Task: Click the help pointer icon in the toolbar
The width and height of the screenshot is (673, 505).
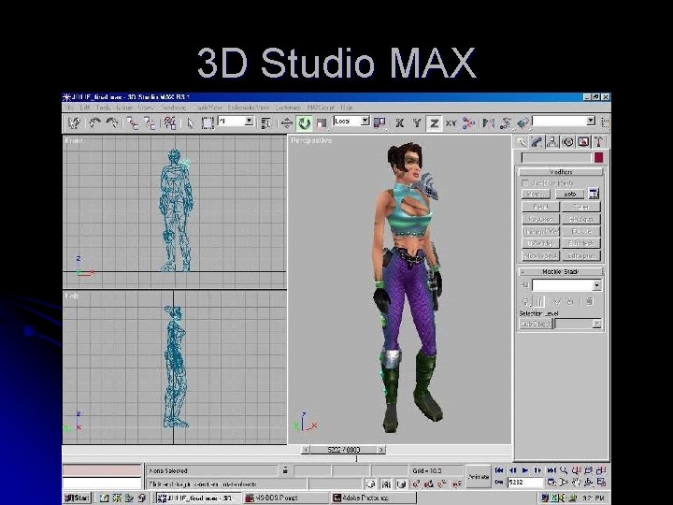Action: coord(74,123)
